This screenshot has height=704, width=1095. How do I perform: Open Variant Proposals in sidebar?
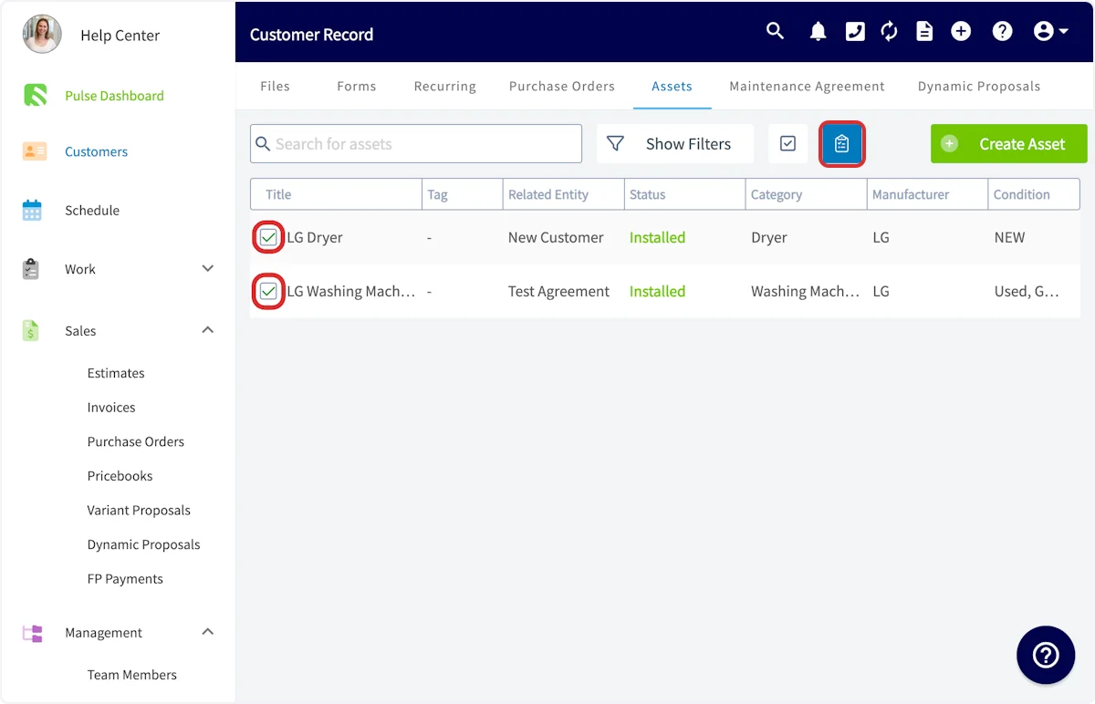point(139,511)
